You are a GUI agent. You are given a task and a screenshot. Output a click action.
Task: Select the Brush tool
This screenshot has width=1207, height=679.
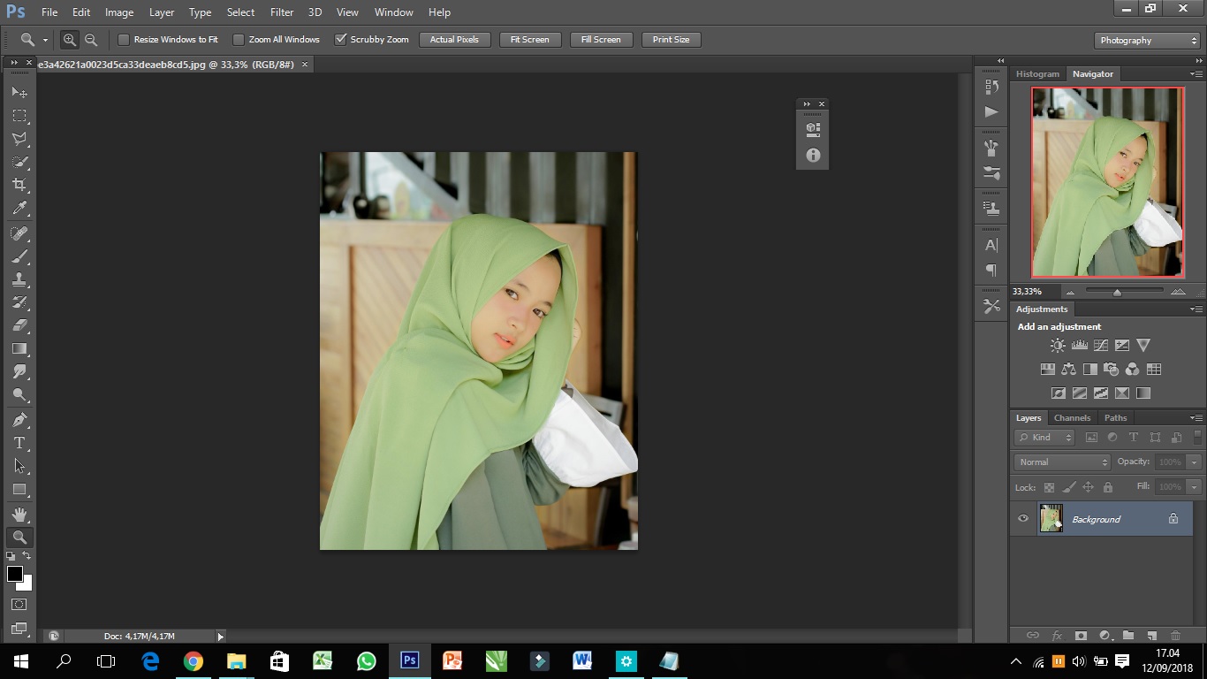pos(19,256)
